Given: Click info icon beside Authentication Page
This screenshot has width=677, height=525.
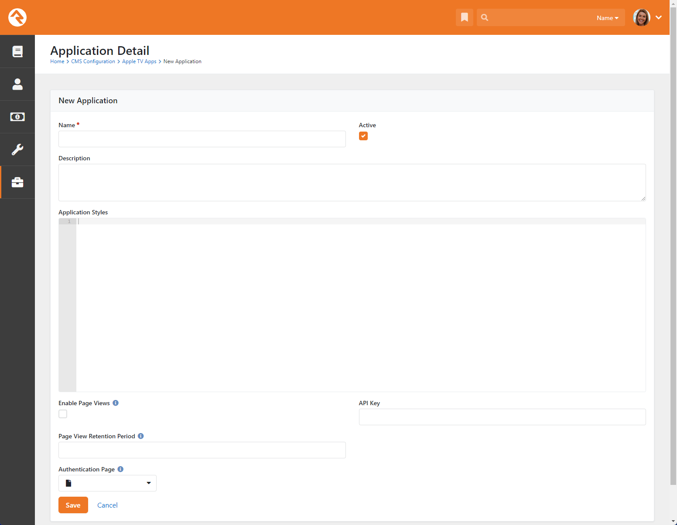Looking at the screenshot, I should point(120,469).
